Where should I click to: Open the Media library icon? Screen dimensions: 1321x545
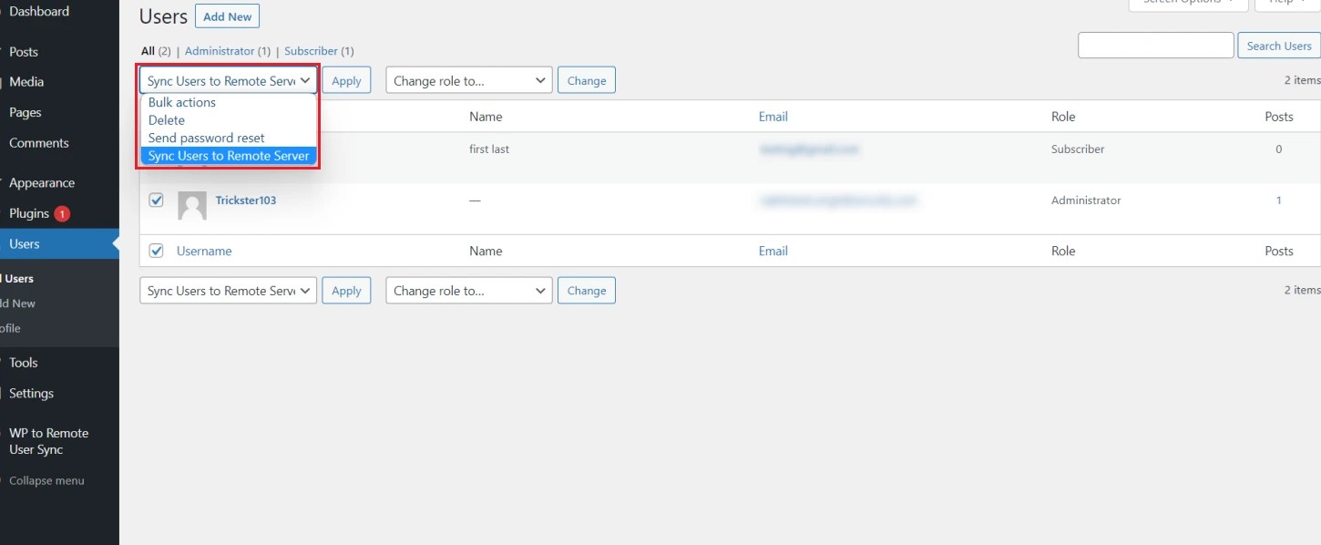pyautogui.click(x=3, y=81)
